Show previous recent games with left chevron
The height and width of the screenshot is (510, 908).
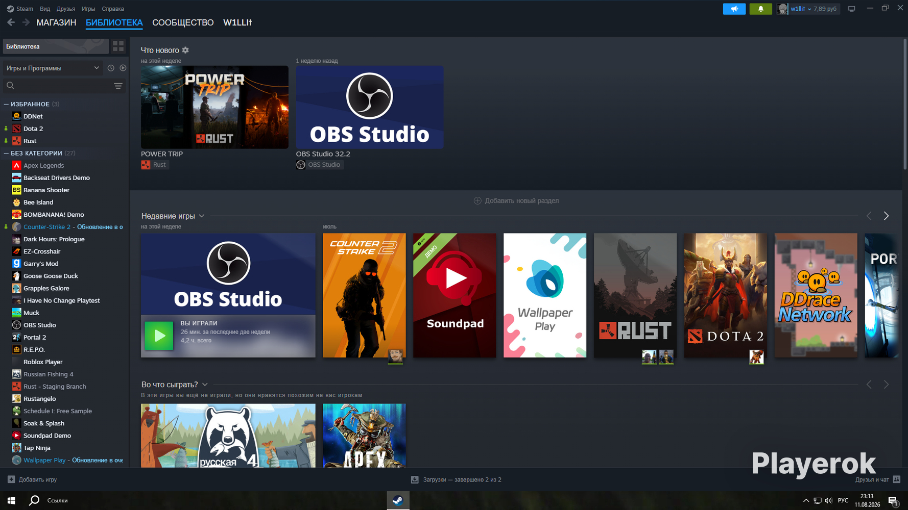(869, 216)
